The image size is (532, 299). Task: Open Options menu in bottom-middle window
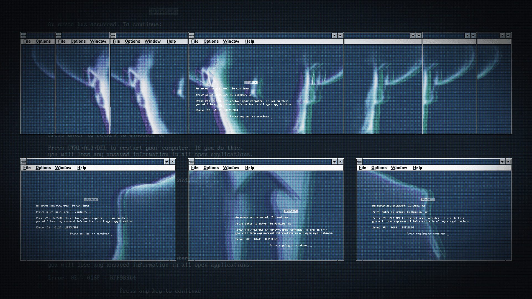(211, 167)
